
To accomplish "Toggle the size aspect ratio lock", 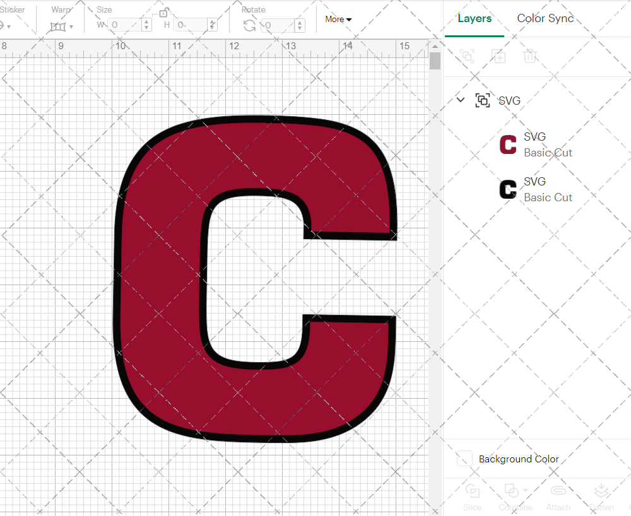I will coord(164,13).
